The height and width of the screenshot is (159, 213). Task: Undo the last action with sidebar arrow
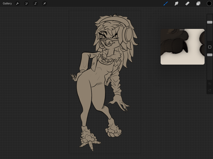pos(210,84)
